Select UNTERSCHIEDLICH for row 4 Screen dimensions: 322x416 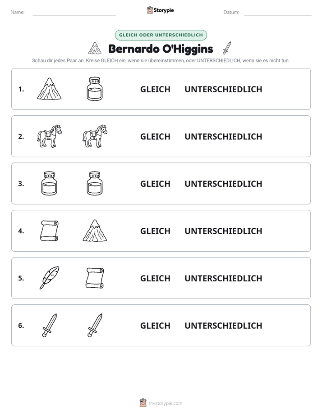[223, 231]
